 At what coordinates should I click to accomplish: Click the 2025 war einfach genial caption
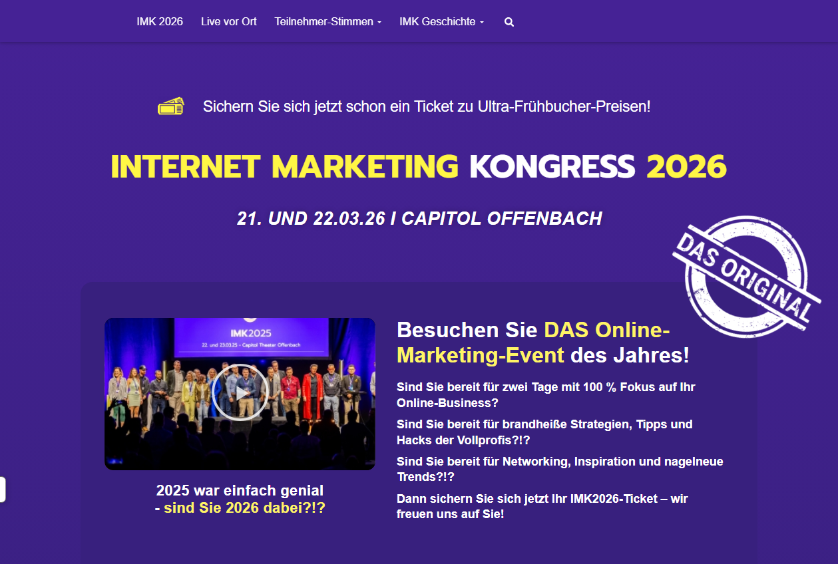point(240,491)
